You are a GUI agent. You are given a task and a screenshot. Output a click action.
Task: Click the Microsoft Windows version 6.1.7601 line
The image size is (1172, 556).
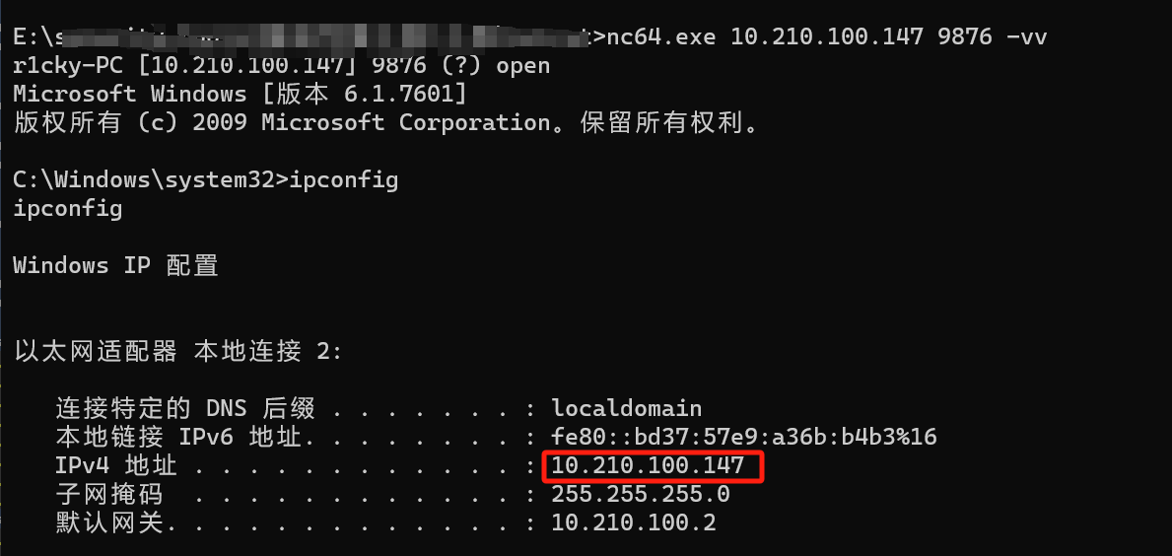click(x=241, y=95)
